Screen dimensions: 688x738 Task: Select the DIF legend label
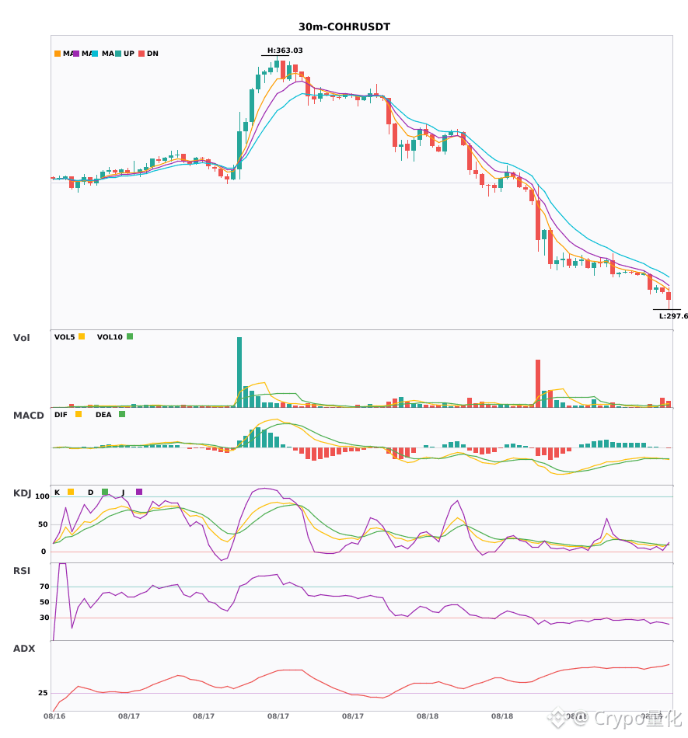61,415
